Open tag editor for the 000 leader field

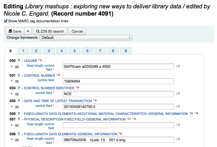(178, 66)
